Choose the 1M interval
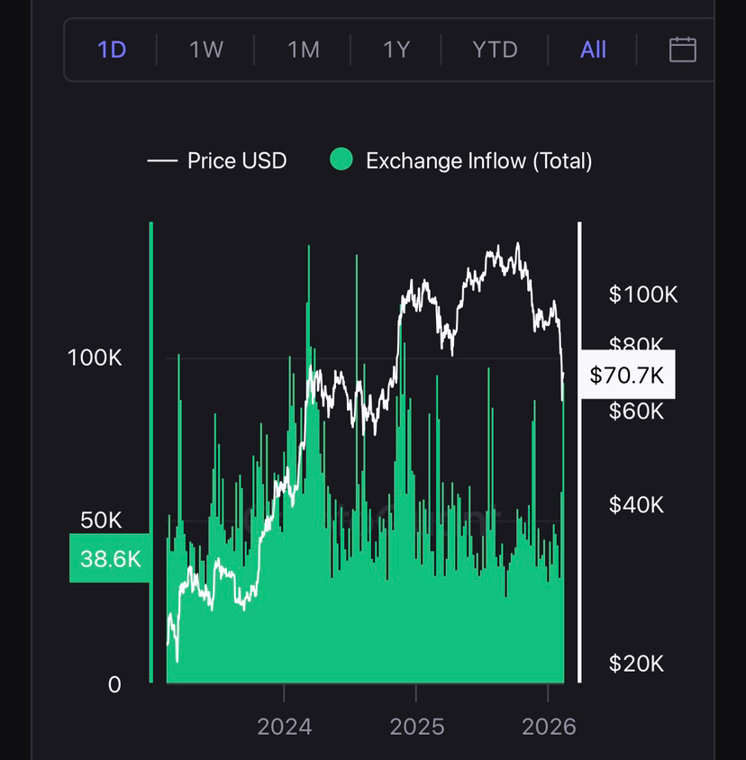This screenshot has width=746, height=760. pos(304,50)
